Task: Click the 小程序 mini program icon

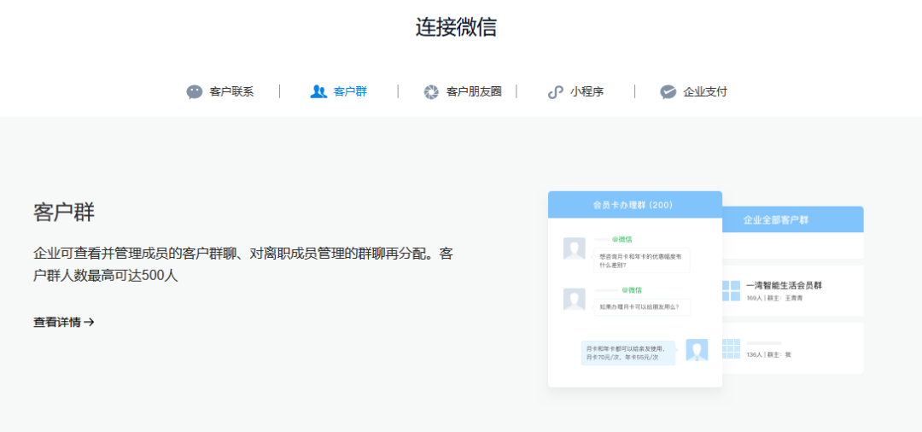Action: click(x=555, y=92)
